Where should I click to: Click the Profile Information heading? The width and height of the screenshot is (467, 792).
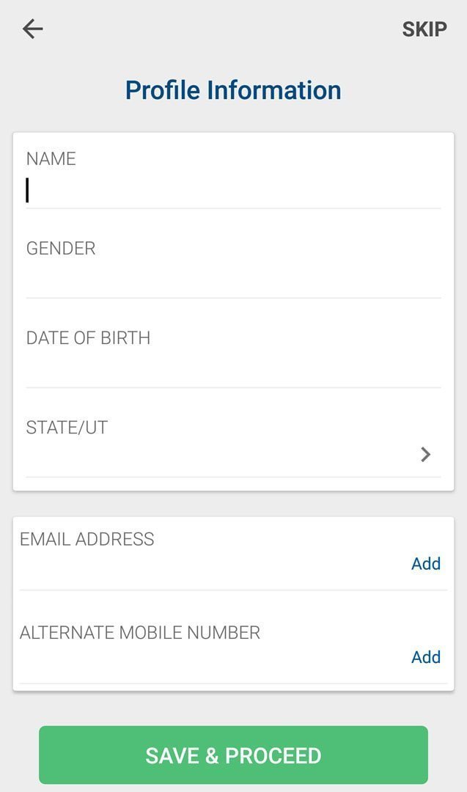tap(233, 90)
